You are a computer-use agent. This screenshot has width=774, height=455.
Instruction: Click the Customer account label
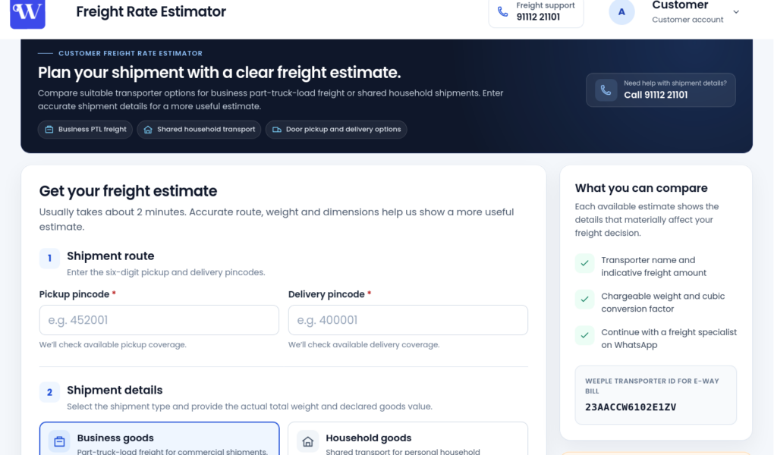687,20
